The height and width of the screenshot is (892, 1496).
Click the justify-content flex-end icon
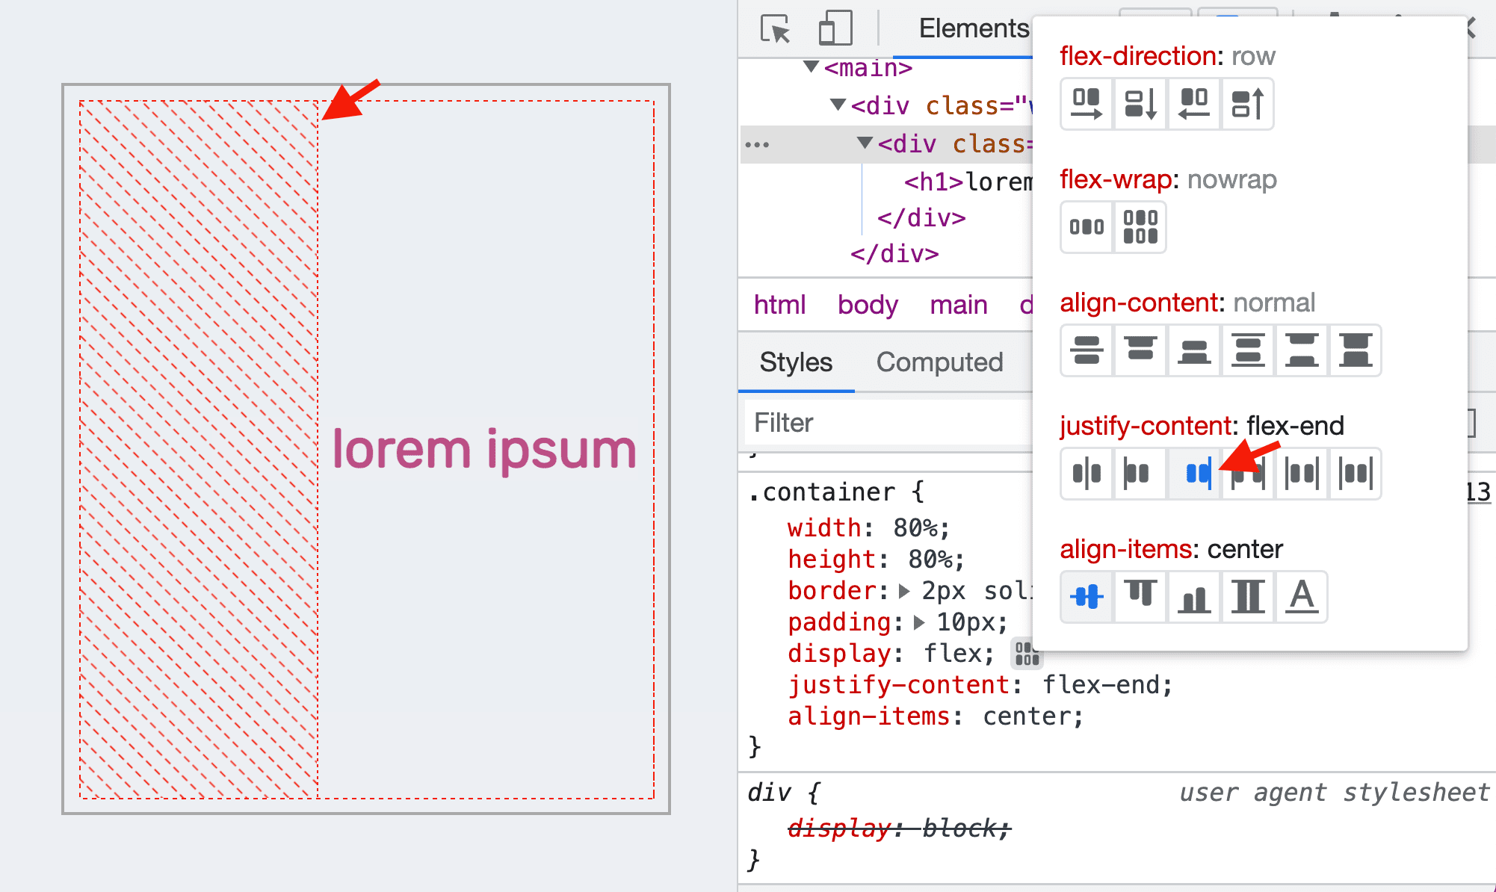click(1193, 474)
